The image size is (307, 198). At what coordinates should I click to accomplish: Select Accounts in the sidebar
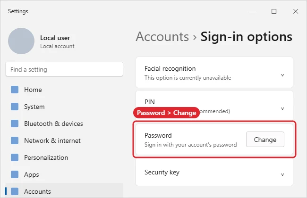tap(64, 190)
